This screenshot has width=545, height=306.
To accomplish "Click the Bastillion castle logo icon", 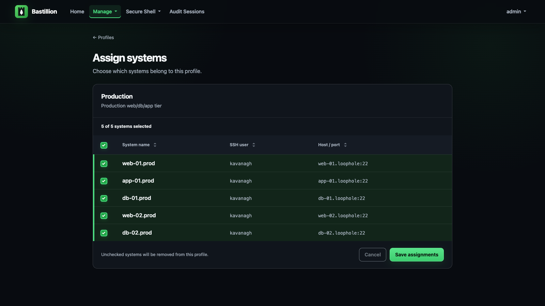I will [x=21, y=12].
